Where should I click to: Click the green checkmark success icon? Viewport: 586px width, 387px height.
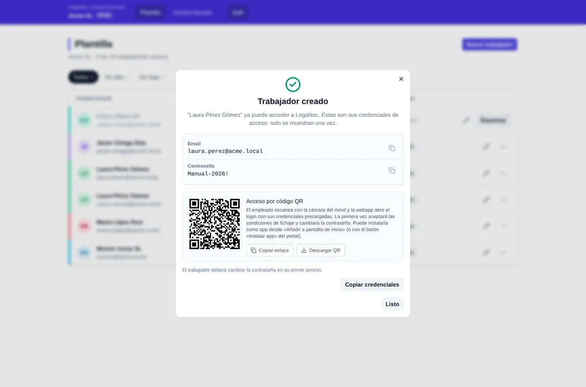point(293,85)
